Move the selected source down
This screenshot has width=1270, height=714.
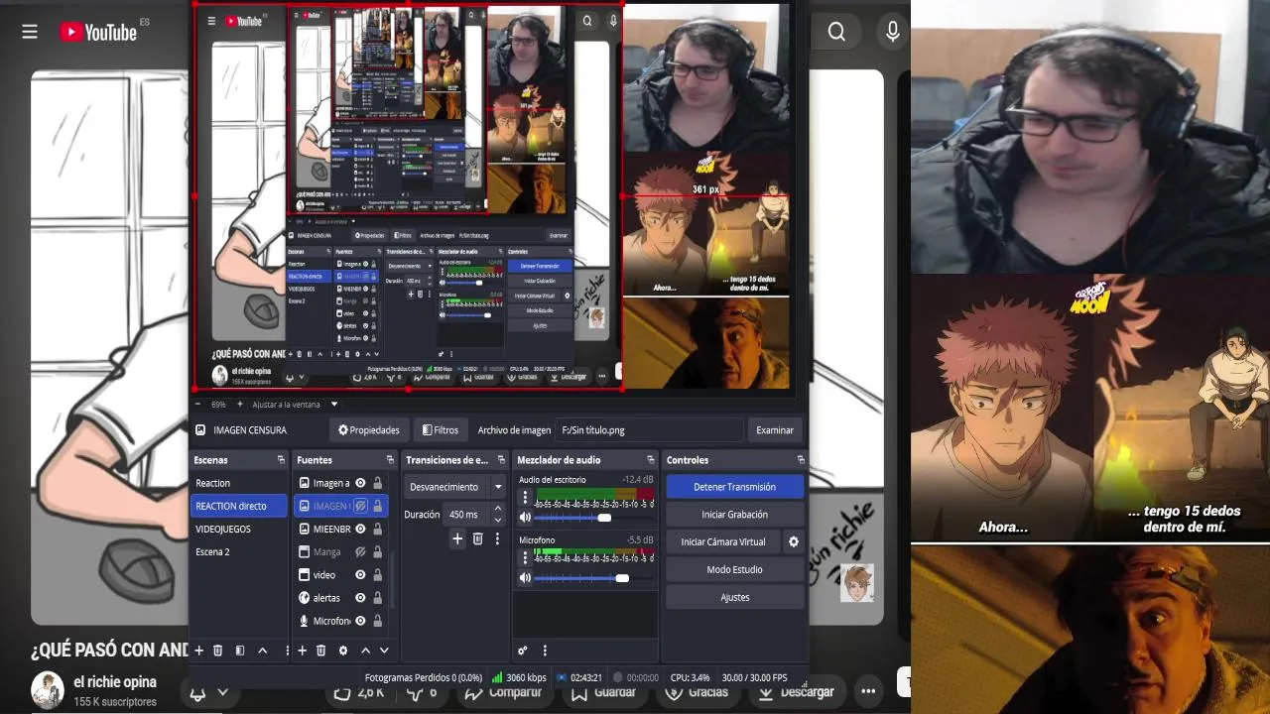tap(384, 651)
